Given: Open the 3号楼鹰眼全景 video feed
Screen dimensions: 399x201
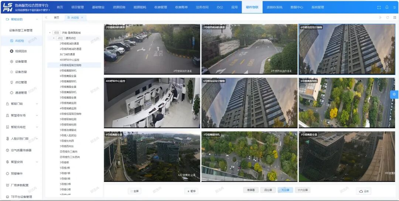Looking at the screenshot, I should 347,156.
